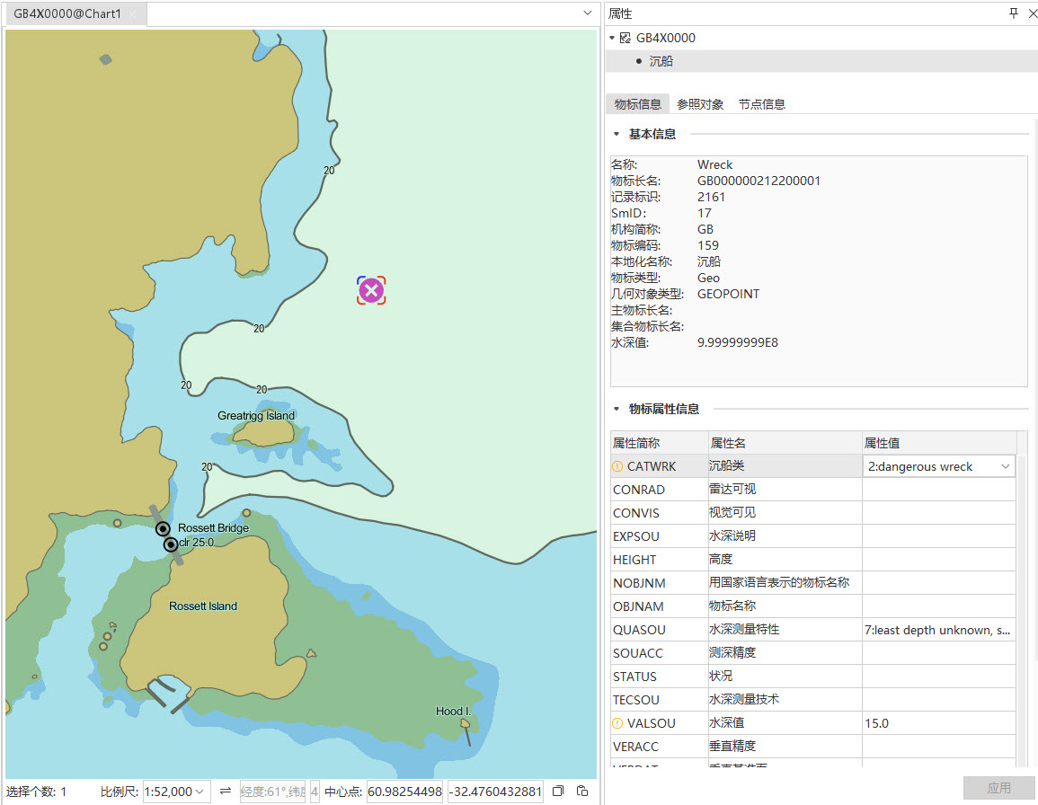Switch to the 参照对象 tab
Screen dimensions: 1038x805
click(700, 104)
